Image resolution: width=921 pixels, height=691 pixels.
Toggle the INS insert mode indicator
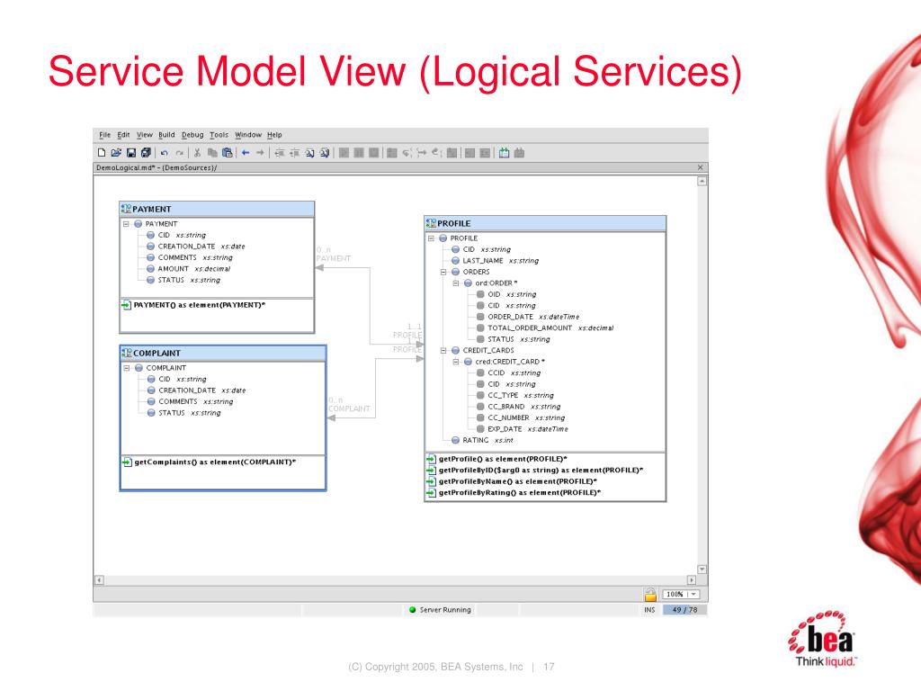coord(649,610)
